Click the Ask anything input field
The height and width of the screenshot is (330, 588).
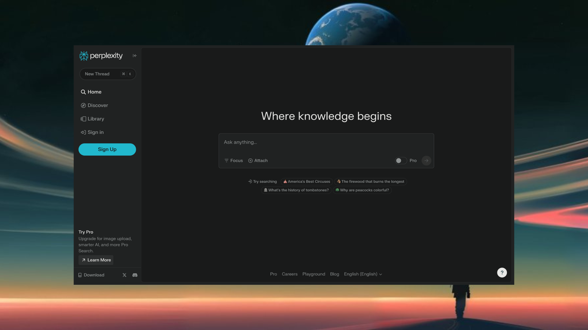coord(326,142)
